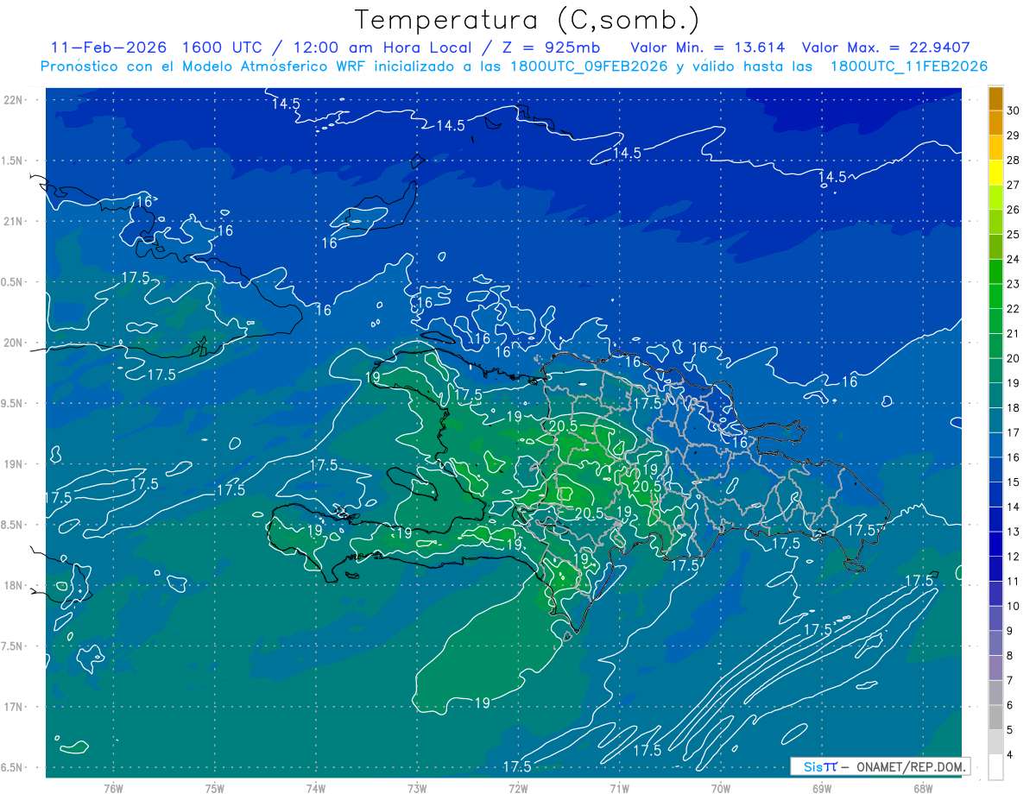Click the "20N" latitude axis label
Screen dimensions: 1036x800
pos(13,343)
